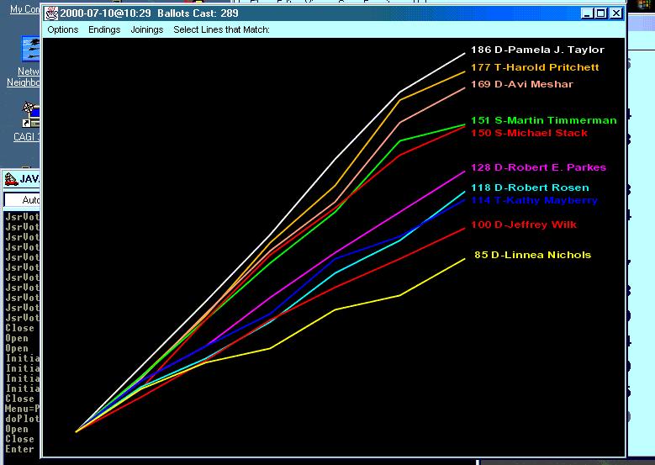The image size is (655, 465).
Task: Close the Ballots Cast chart window
Action: (x=615, y=13)
